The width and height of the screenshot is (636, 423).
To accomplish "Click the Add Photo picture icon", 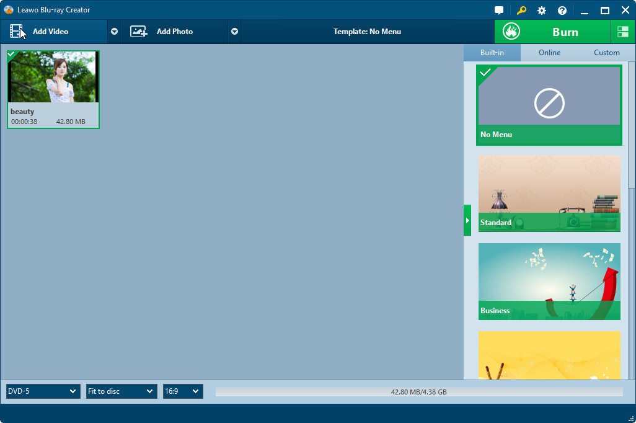I will tap(138, 31).
